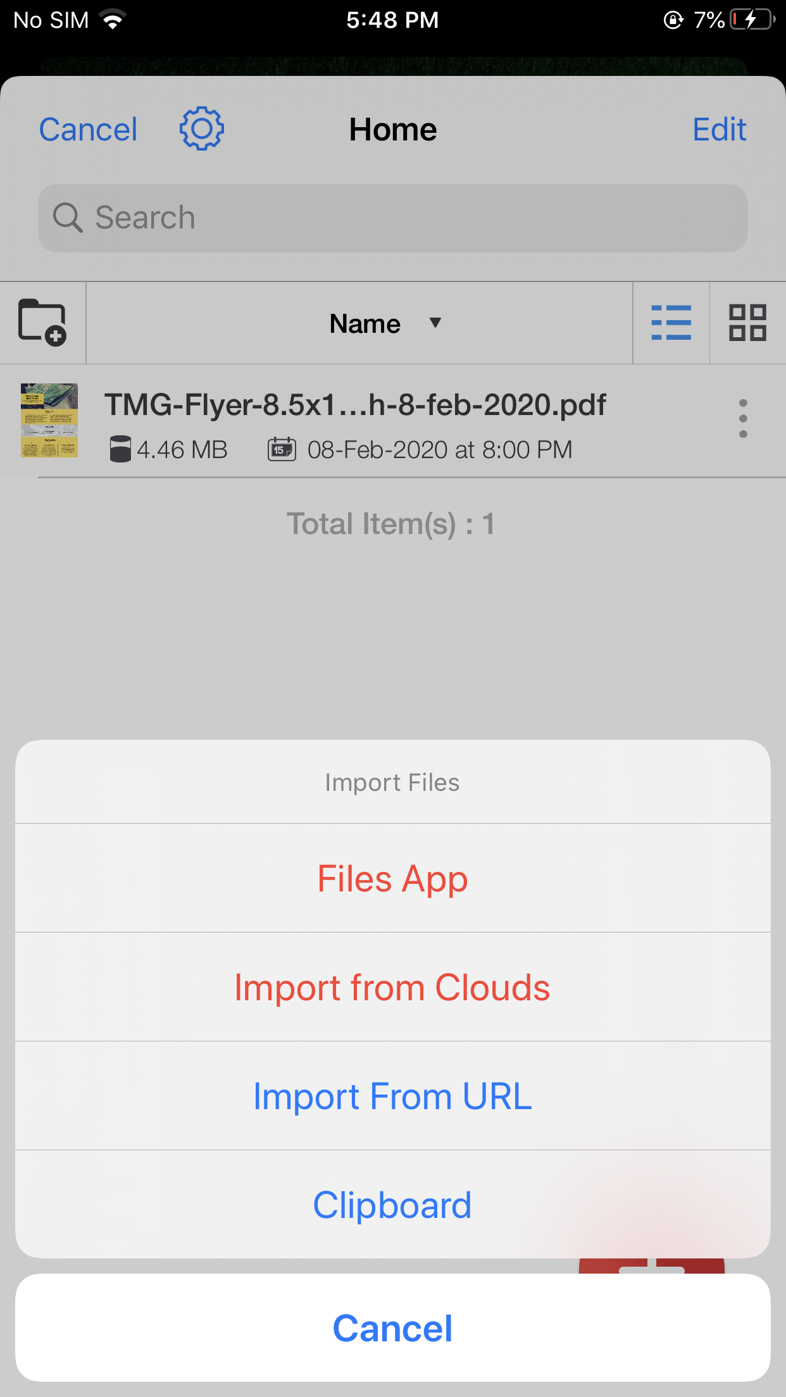Screen dimensions: 786x1397
Task: Tap the battery charging indicator
Action: [x=752, y=20]
